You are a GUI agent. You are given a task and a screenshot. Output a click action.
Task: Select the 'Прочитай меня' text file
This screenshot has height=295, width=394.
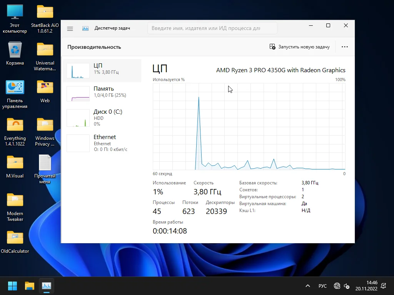click(45, 169)
